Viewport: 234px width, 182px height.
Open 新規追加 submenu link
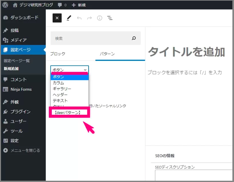coord(11,68)
